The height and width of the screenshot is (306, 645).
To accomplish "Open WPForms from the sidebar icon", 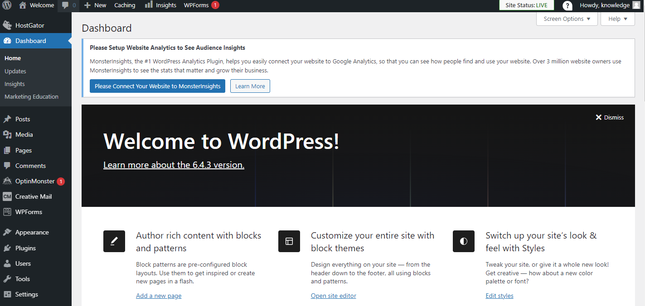I will point(8,211).
